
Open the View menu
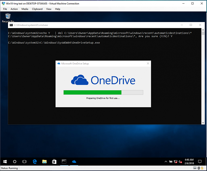tap(49, 9)
